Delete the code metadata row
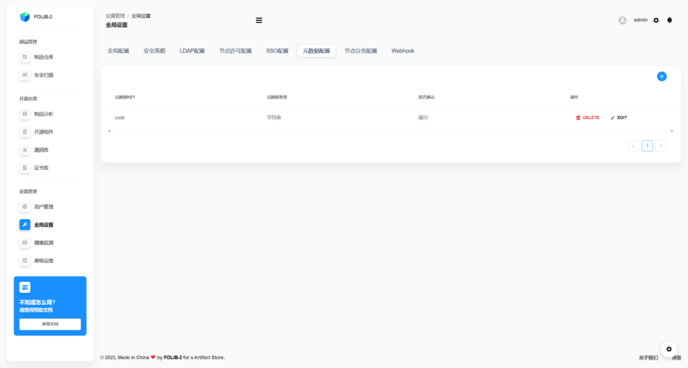Screen dimensions: 688x368 587,118
